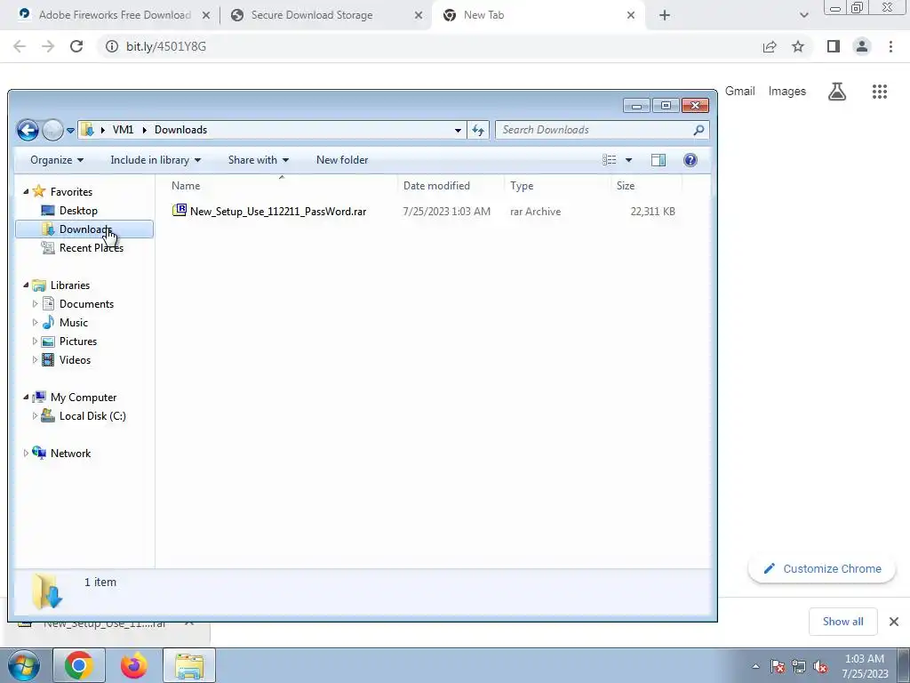The image size is (910, 683).
Task: Expand the Pictures library node
Action: coord(35,341)
